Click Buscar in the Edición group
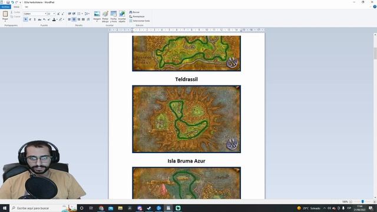The height and width of the screenshot is (212, 377). pos(134,12)
